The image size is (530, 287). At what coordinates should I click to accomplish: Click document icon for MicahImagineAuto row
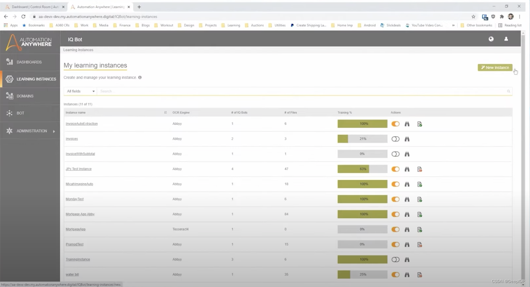(x=420, y=184)
